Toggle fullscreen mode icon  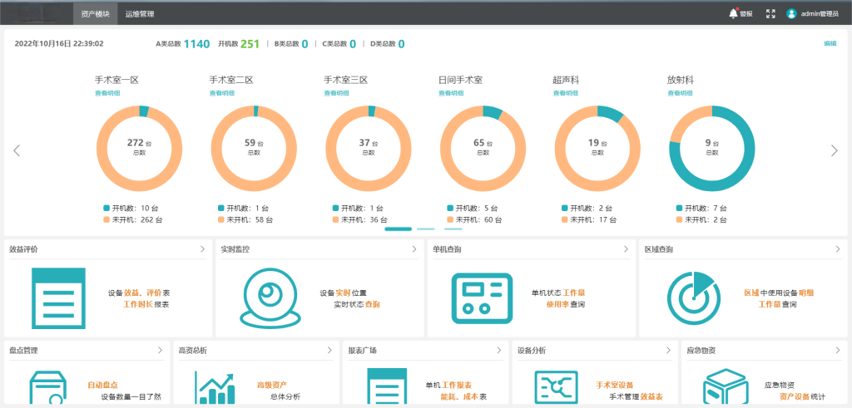[x=770, y=13]
